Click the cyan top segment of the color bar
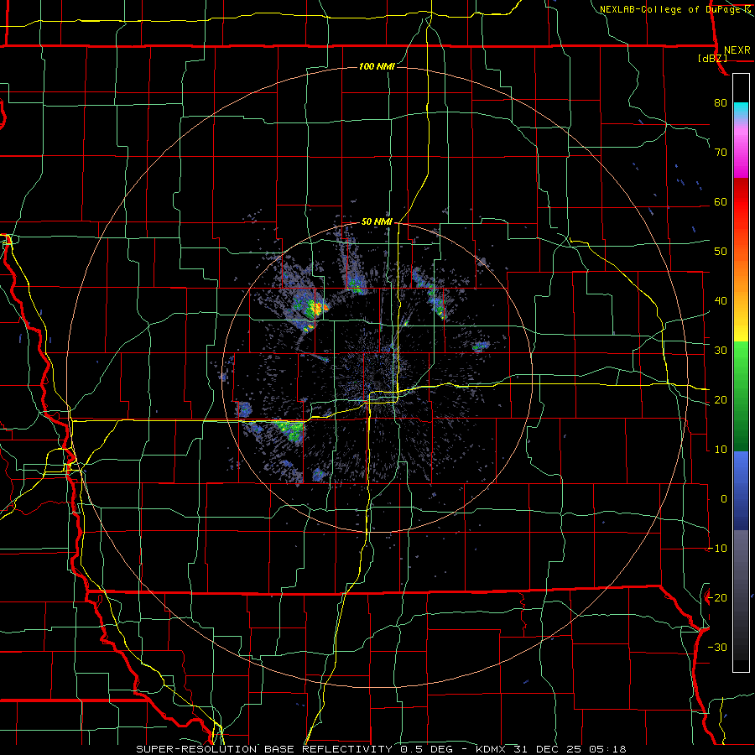 point(741,111)
